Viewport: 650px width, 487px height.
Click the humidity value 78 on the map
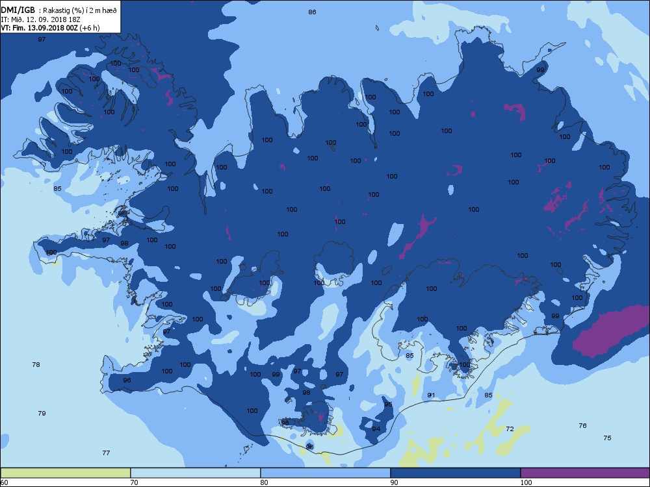36,364
